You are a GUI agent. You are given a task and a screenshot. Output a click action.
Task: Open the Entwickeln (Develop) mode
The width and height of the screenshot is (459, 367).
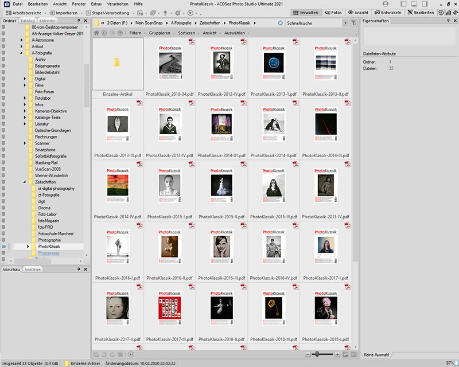388,12
